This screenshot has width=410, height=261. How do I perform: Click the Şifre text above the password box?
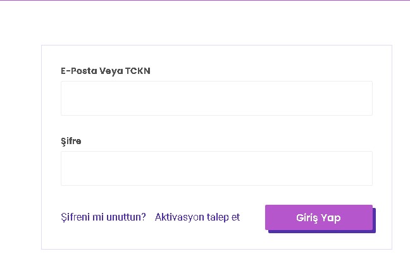click(x=71, y=141)
